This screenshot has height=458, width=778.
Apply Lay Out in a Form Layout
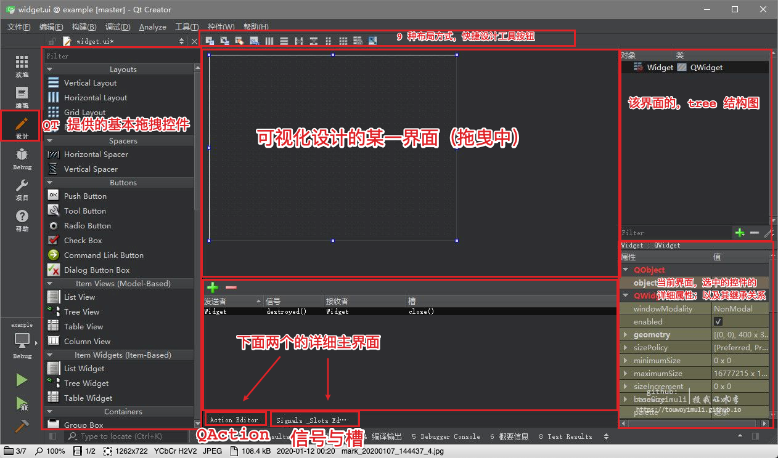[x=329, y=41]
